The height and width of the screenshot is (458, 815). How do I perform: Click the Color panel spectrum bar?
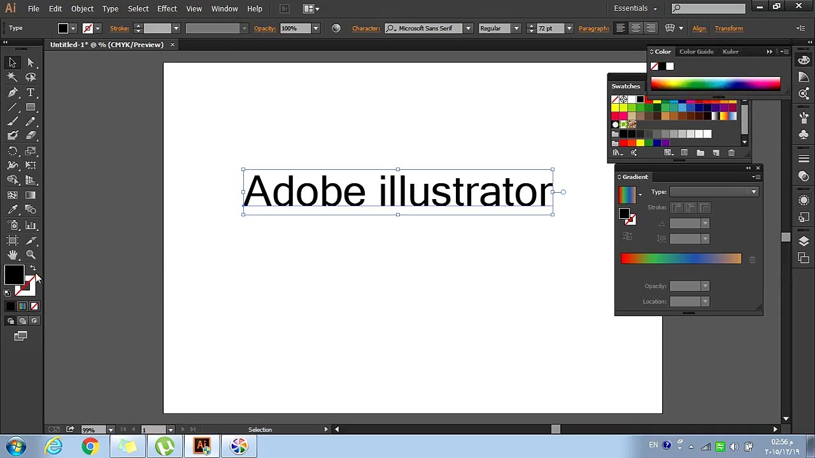[x=715, y=84]
